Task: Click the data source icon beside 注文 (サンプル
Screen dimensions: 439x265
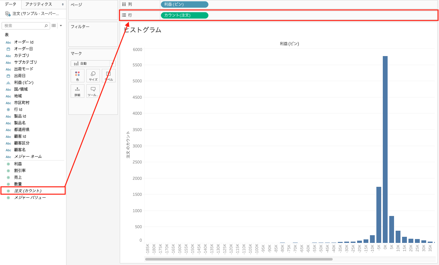Action: pyautogui.click(x=8, y=14)
